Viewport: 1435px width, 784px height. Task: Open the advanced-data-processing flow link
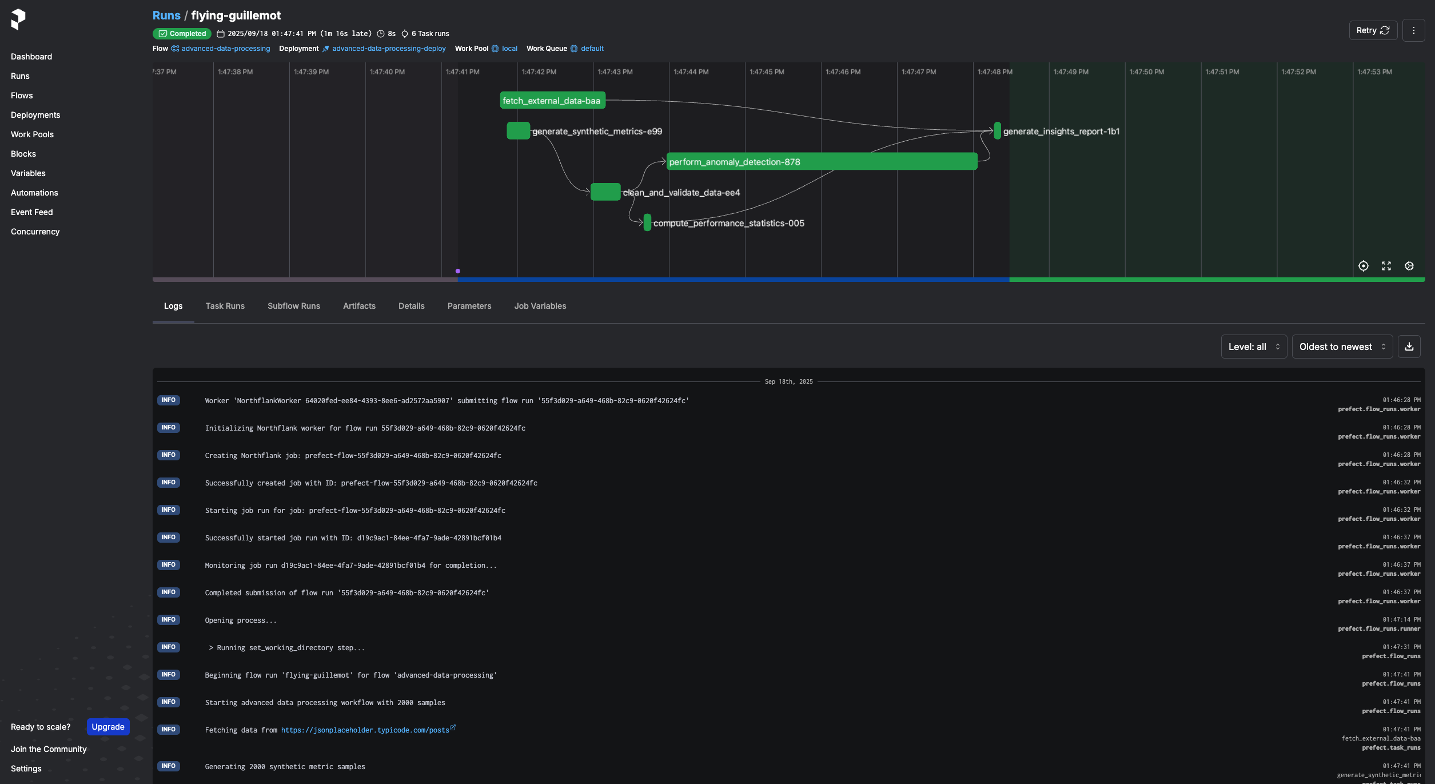point(225,49)
